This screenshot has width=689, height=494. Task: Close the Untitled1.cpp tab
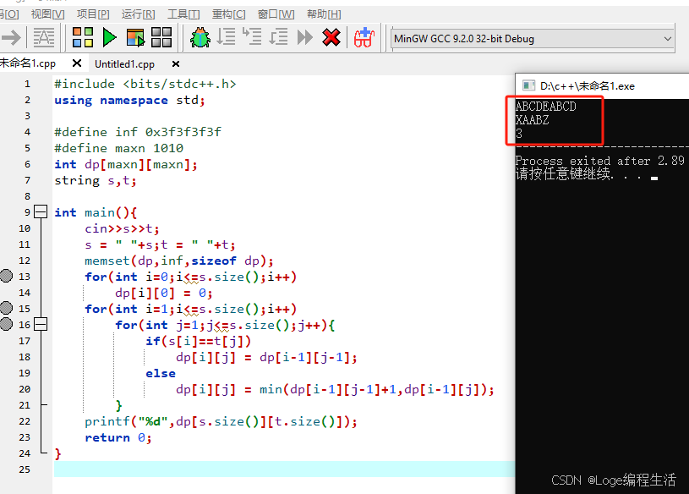[x=176, y=64]
